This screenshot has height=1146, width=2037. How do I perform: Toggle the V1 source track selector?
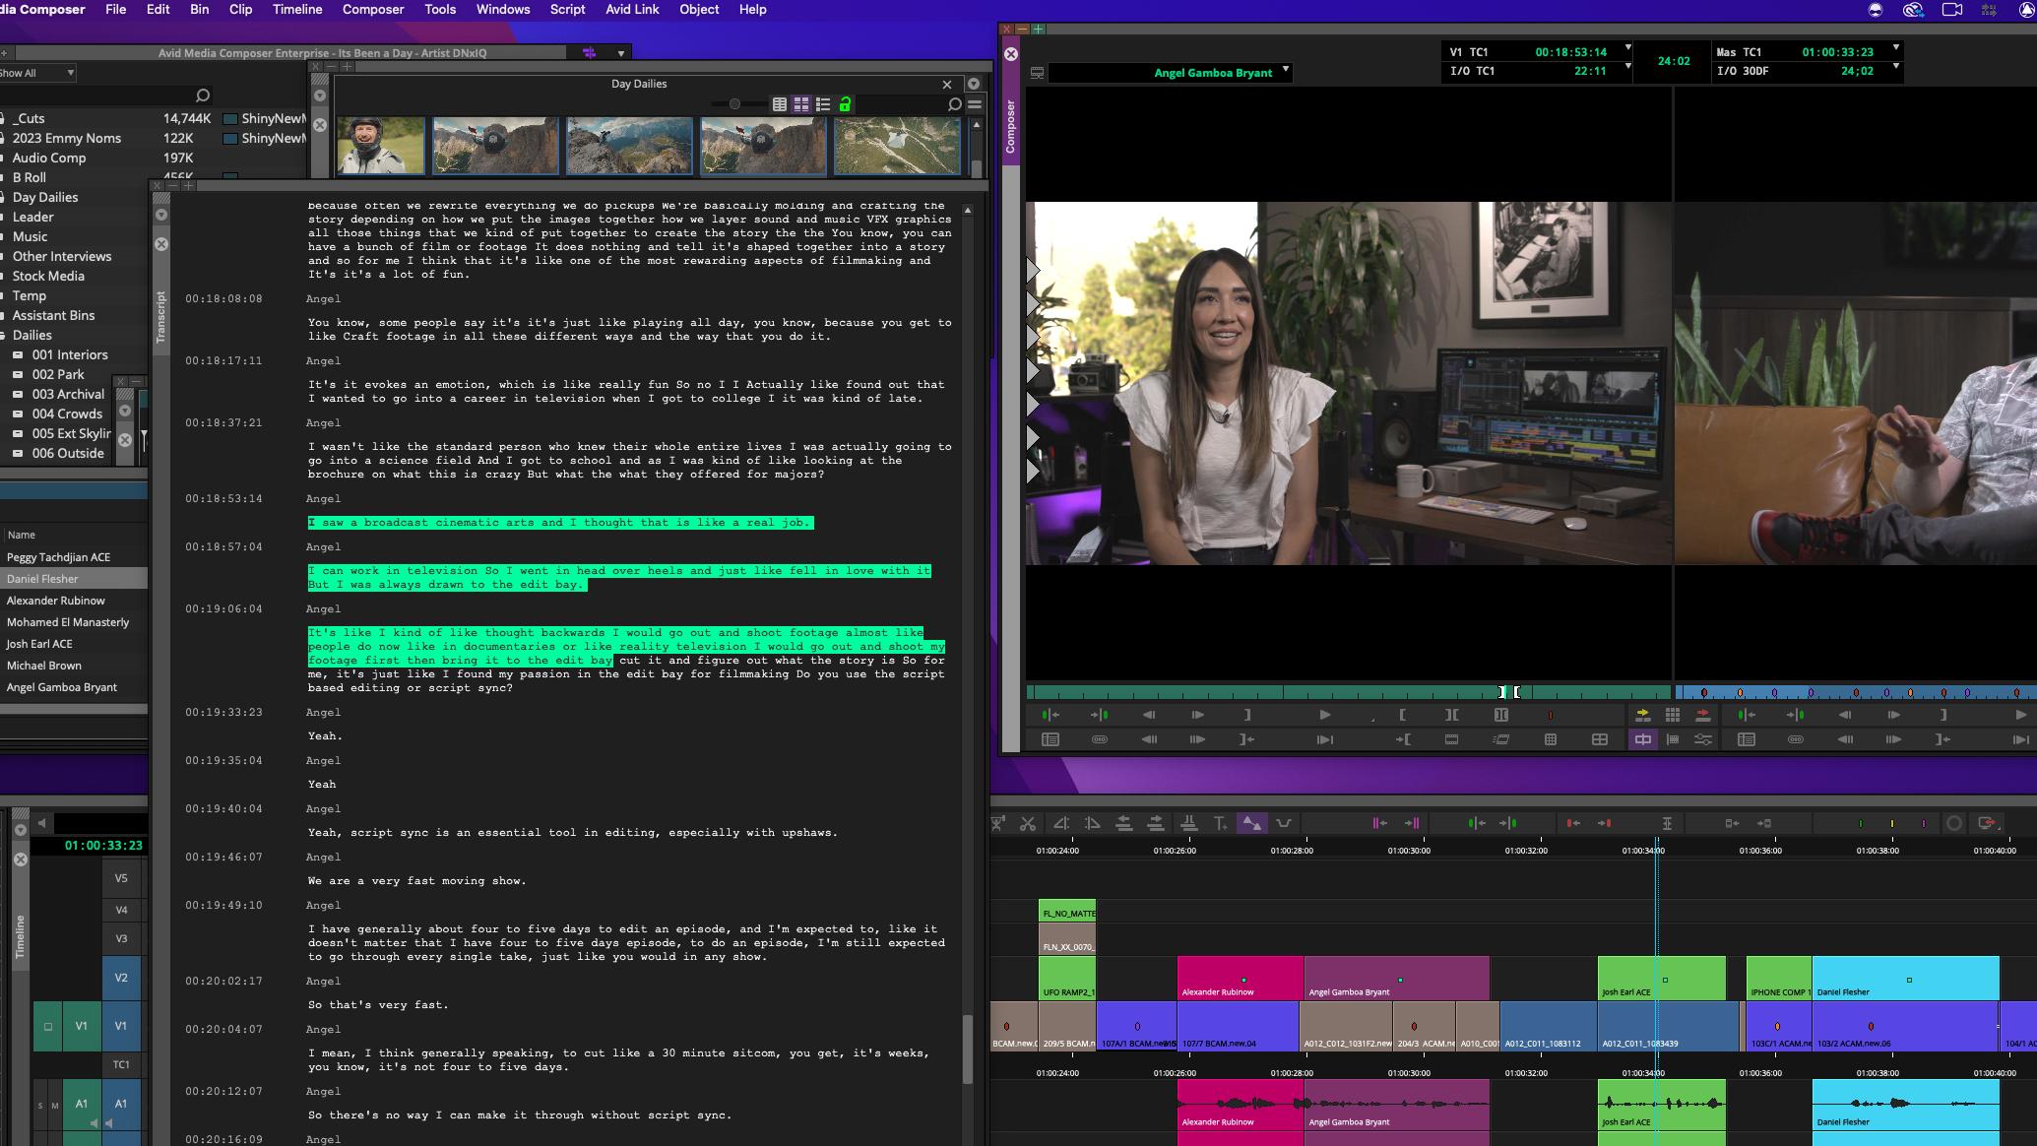(x=81, y=1026)
